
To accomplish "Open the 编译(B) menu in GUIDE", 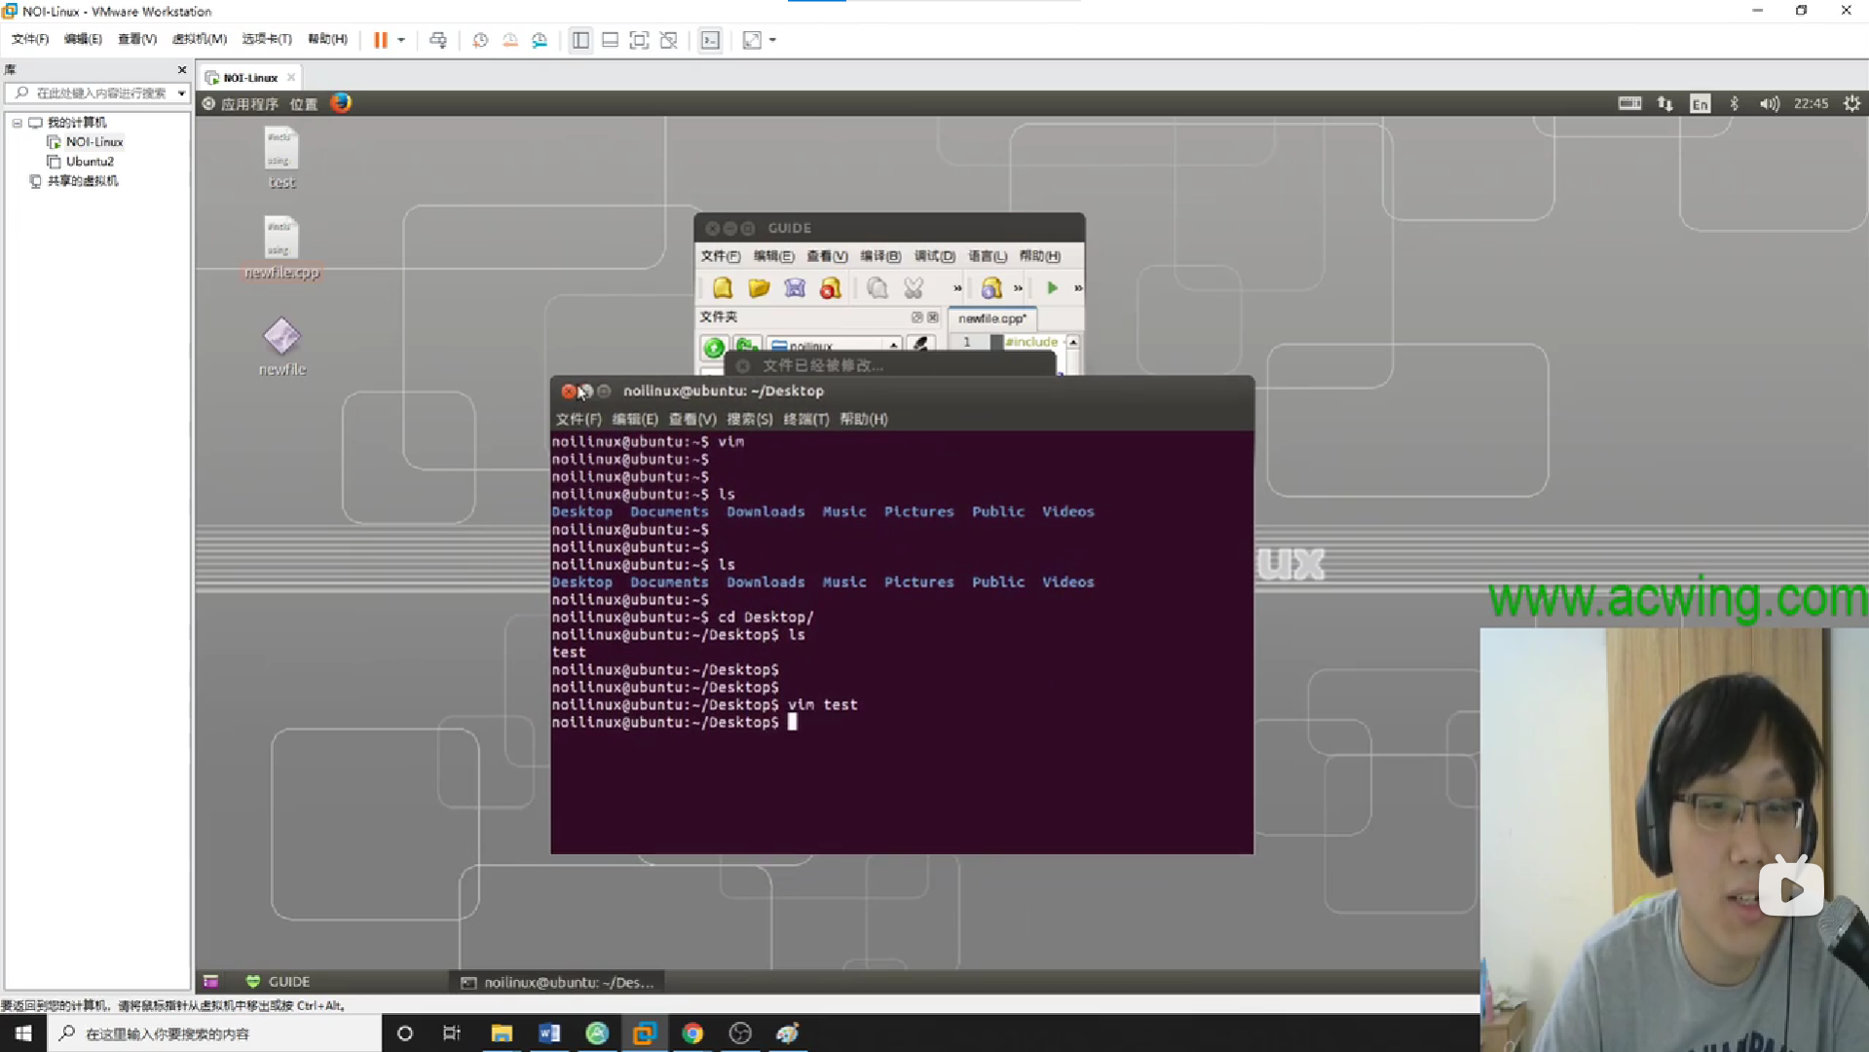I will point(879,256).
